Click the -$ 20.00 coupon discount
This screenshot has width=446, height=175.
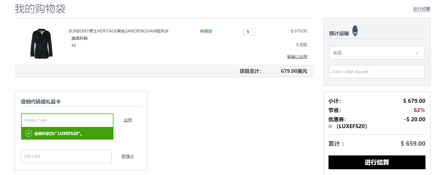(415, 119)
